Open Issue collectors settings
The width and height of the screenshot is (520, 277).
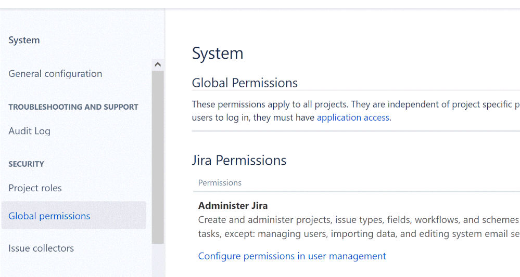coord(41,248)
